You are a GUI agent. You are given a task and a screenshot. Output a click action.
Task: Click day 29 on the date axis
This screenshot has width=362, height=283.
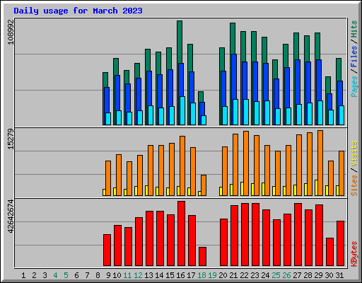click(x=318, y=275)
